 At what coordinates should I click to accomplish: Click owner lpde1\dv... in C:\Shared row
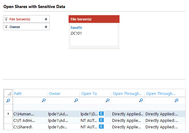coord(63,127)
